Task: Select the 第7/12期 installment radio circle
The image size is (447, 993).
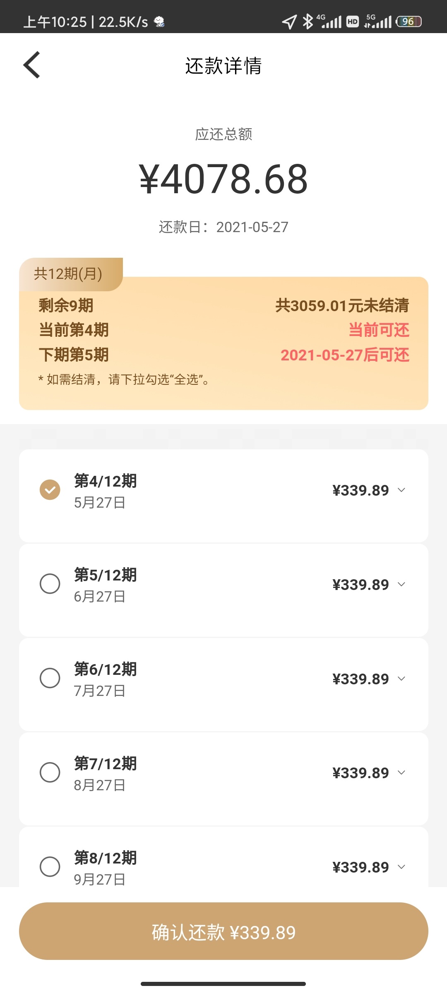Action: 50,772
